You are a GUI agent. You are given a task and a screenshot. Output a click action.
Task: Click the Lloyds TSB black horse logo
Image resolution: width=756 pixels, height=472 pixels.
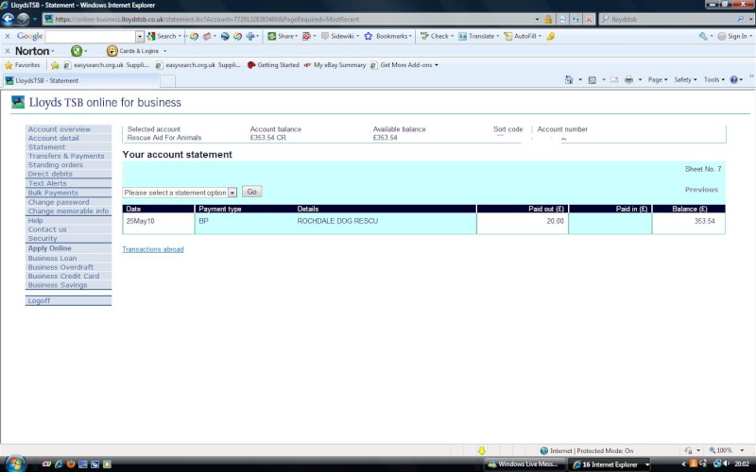18,102
